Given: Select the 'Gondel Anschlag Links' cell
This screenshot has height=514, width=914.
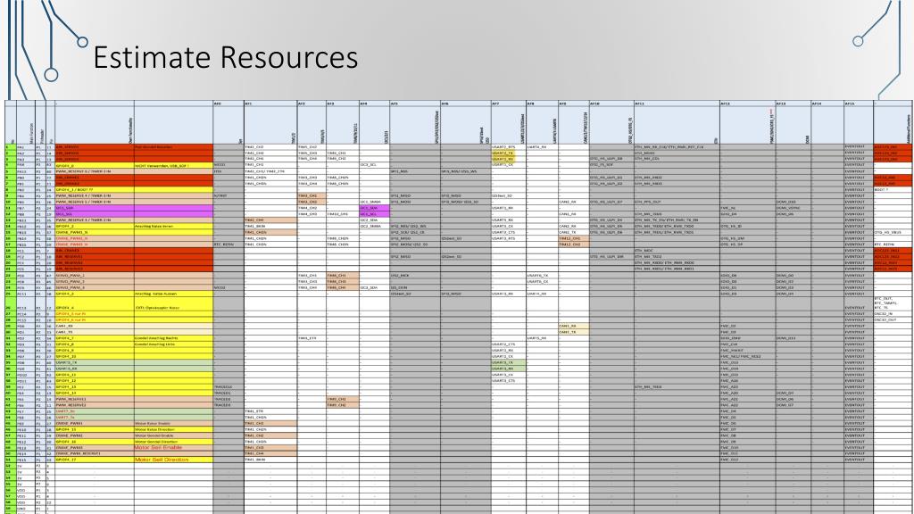Looking at the screenshot, I should pyautogui.click(x=174, y=344).
